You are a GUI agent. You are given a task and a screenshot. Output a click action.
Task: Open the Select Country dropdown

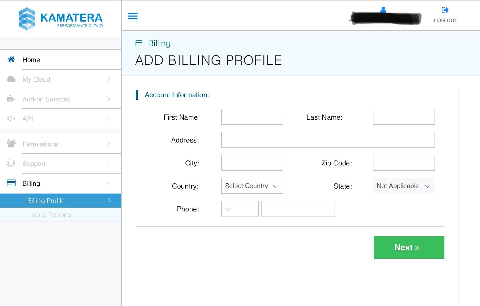pyautogui.click(x=252, y=186)
